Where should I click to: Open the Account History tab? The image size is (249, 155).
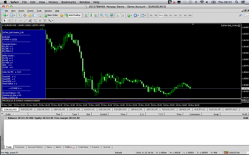tap(35, 147)
